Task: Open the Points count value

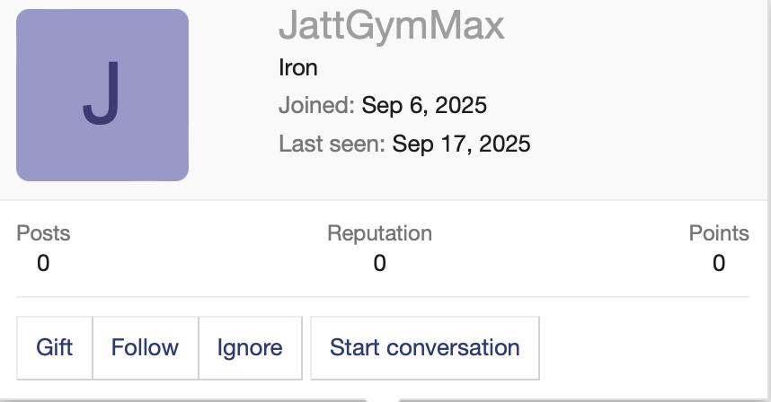Action: click(x=718, y=263)
